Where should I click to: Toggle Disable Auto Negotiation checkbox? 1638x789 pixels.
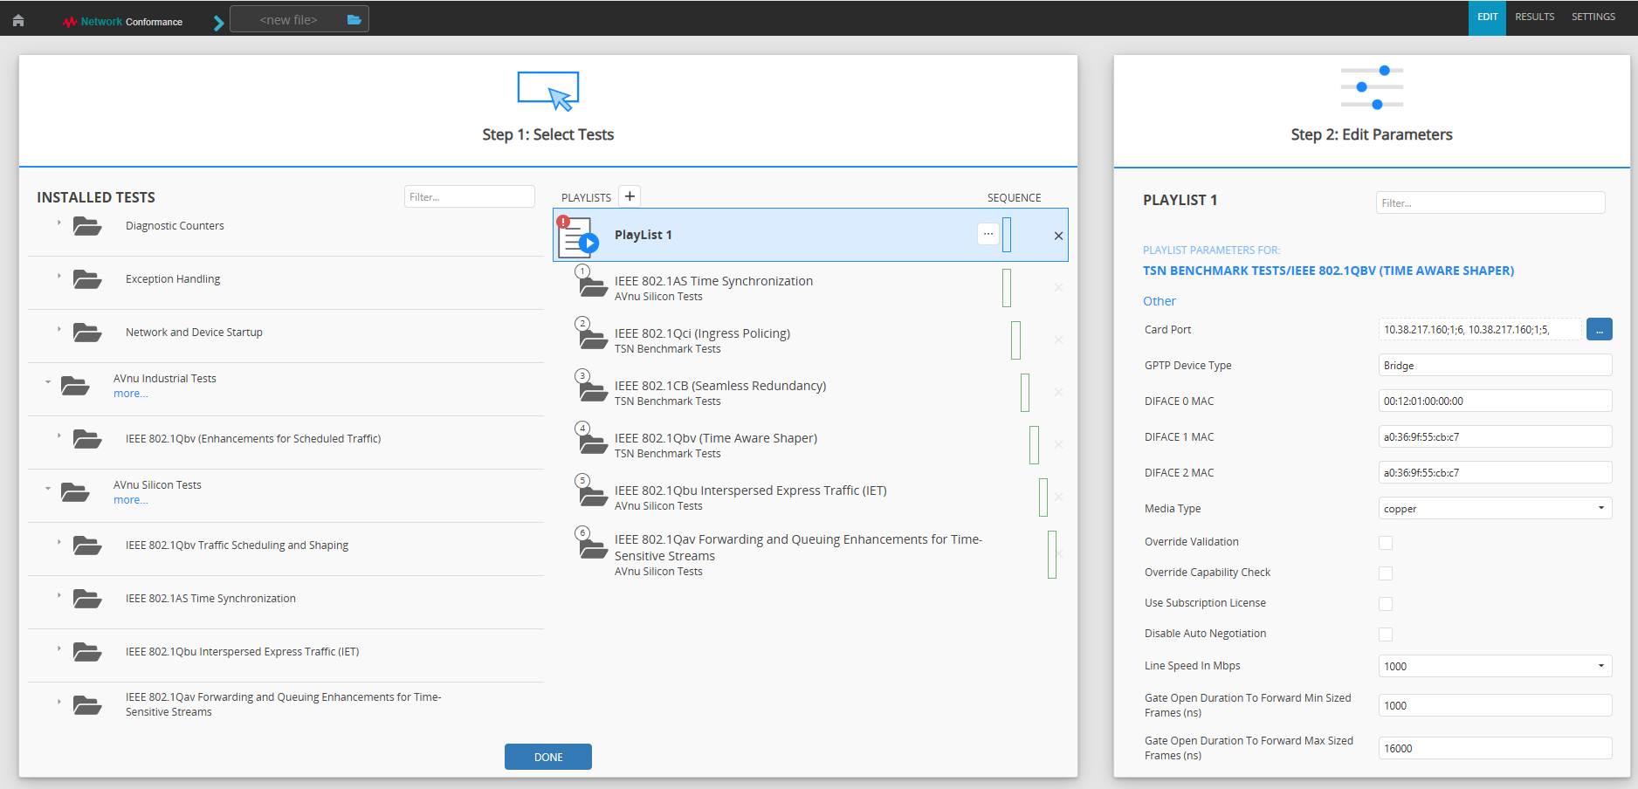tap(1386, 635)
